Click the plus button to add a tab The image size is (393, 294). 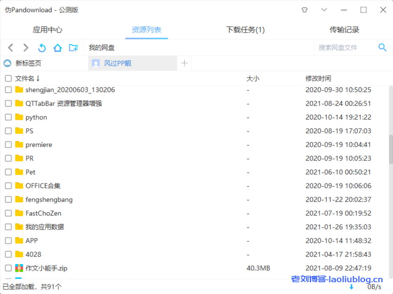(184, 63)
